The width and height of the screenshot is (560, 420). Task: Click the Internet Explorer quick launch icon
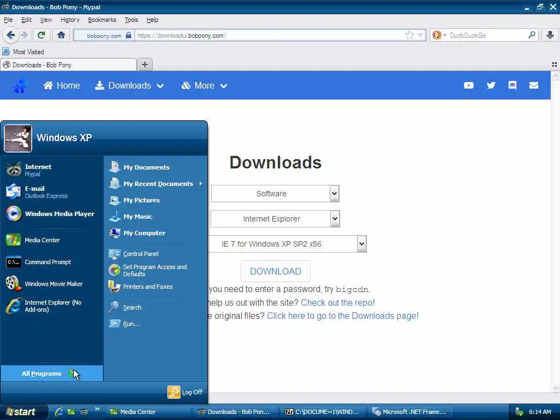[x=59, y=412]
